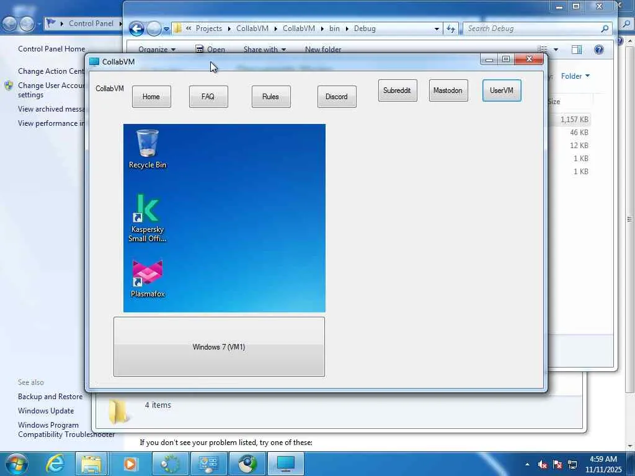Open Explorer recent locations dropdown arrow
635x476 pixels.
pyautogui.click(x=166, y=29)
